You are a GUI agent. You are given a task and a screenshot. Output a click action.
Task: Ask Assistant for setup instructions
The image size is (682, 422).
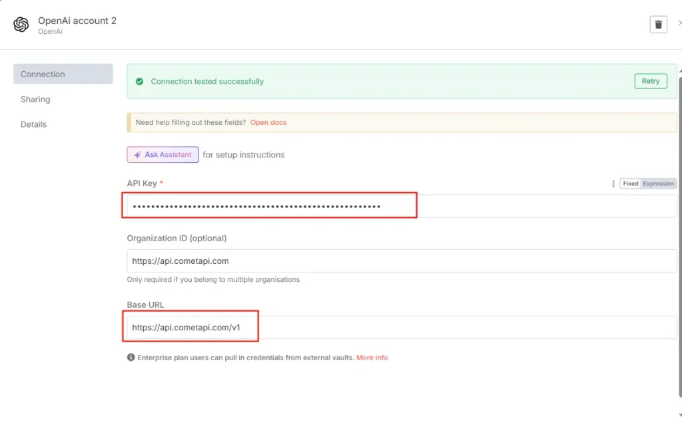163,155
